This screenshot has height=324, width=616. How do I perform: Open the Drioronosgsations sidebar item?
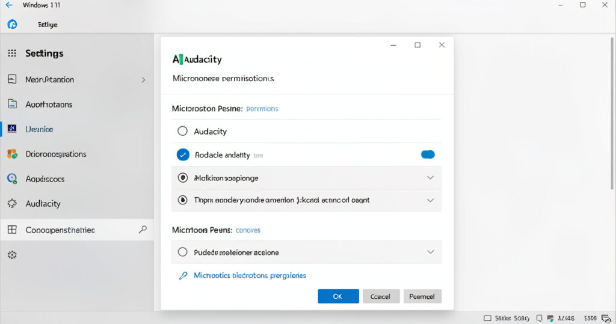coord(77,153)
